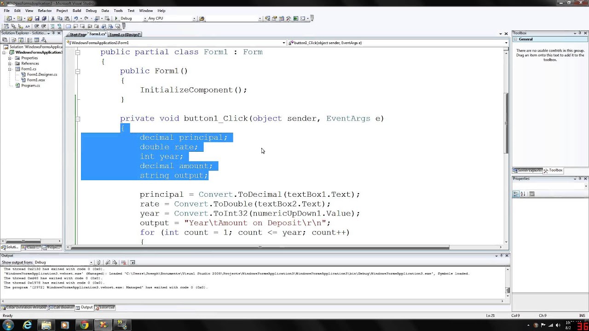Open the Debug menu in the menu bar
The width and height of the screenshot is (589, 331).
pyautogui.click(x=91, y=11)
